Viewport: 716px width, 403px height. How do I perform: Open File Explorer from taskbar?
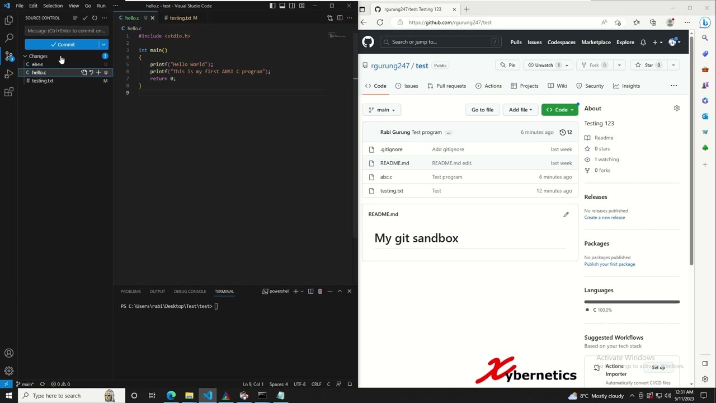pyautogui.click(x=189, y=396)
